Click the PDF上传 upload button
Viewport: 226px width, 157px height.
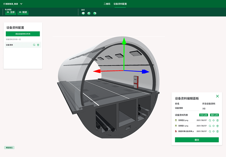(204, 115)
